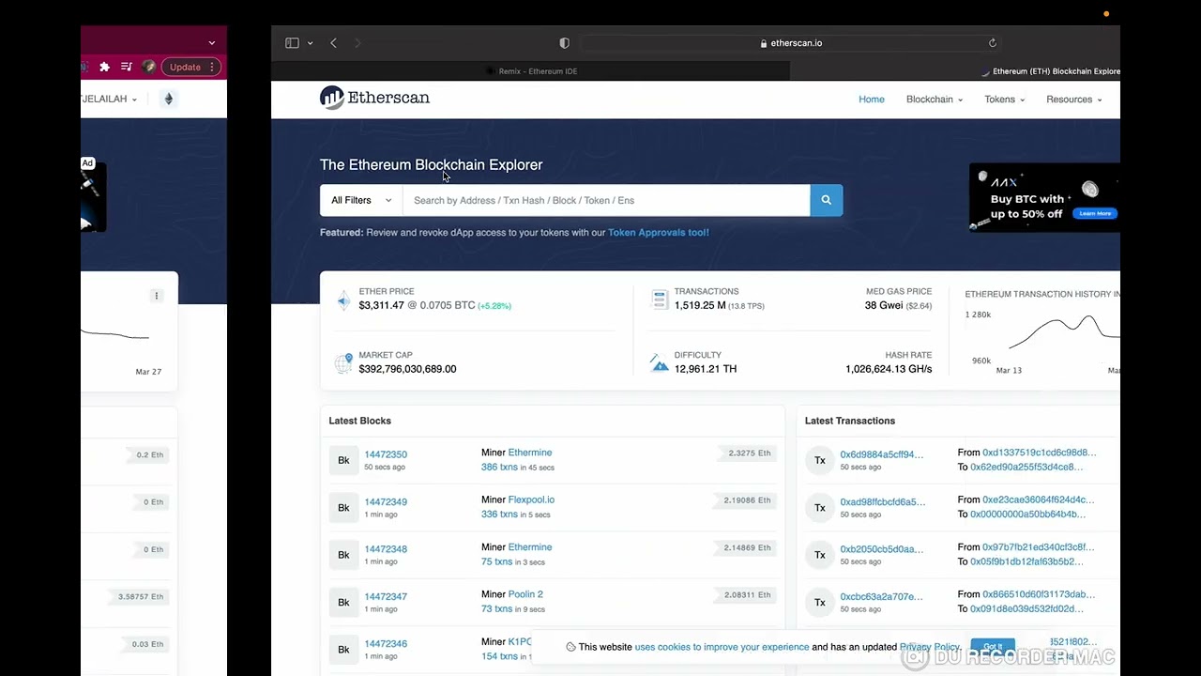The image size is (1201, 676).
Task: Open Safari sidebar options chevron
Action: click(x=310, y=43)
